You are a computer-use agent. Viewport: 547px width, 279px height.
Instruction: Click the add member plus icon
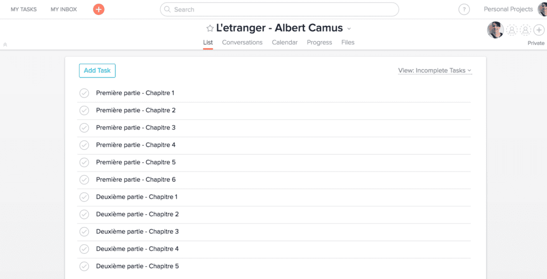(539, 30)
